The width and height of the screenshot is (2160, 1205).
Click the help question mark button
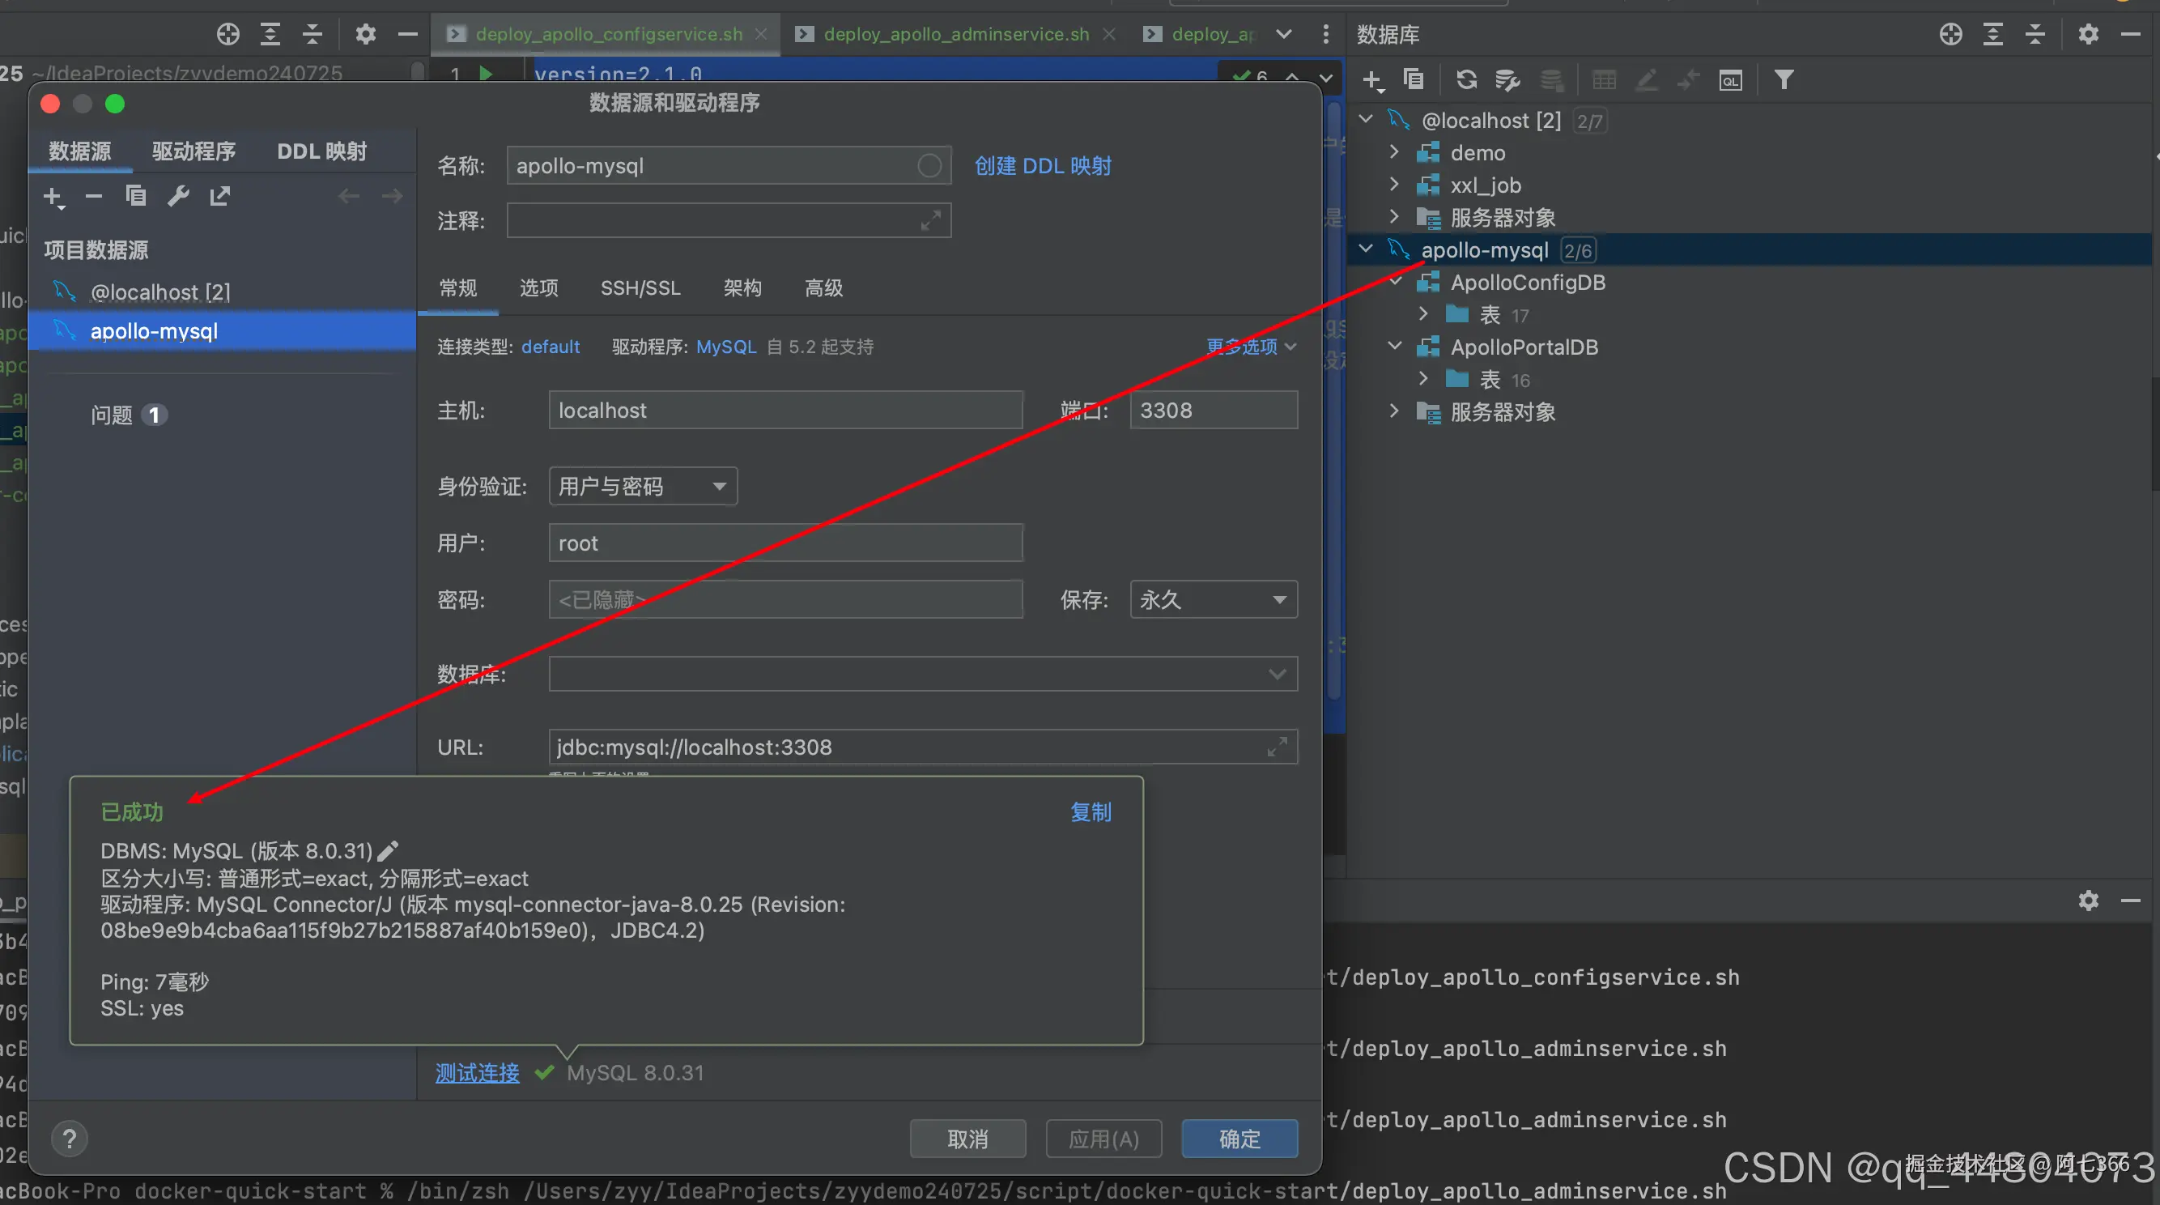point(70,1139)
